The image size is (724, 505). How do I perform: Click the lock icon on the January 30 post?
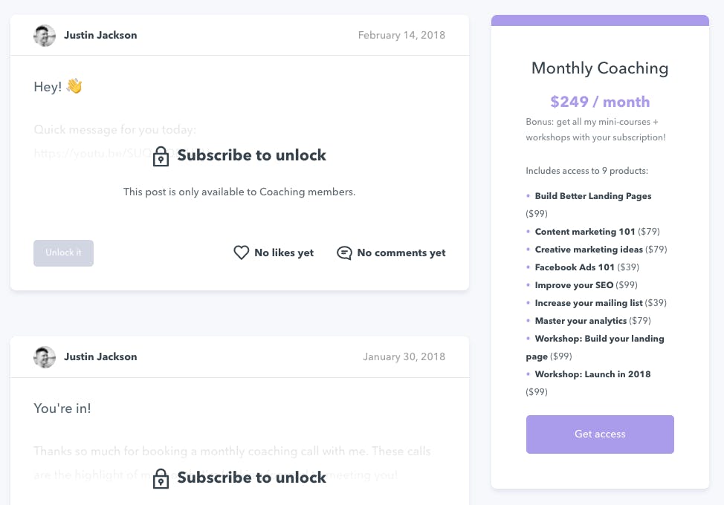pos(161,479)
